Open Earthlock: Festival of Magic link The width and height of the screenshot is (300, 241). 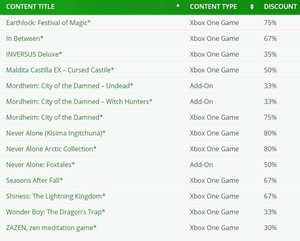(x=48, y=23)
